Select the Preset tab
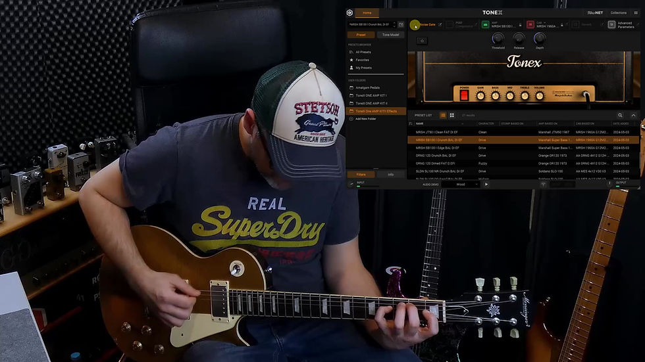The image size is (645, 362). tap(361, 35)
